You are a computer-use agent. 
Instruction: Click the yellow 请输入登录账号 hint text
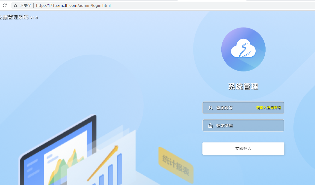click(x=269, y=108)
